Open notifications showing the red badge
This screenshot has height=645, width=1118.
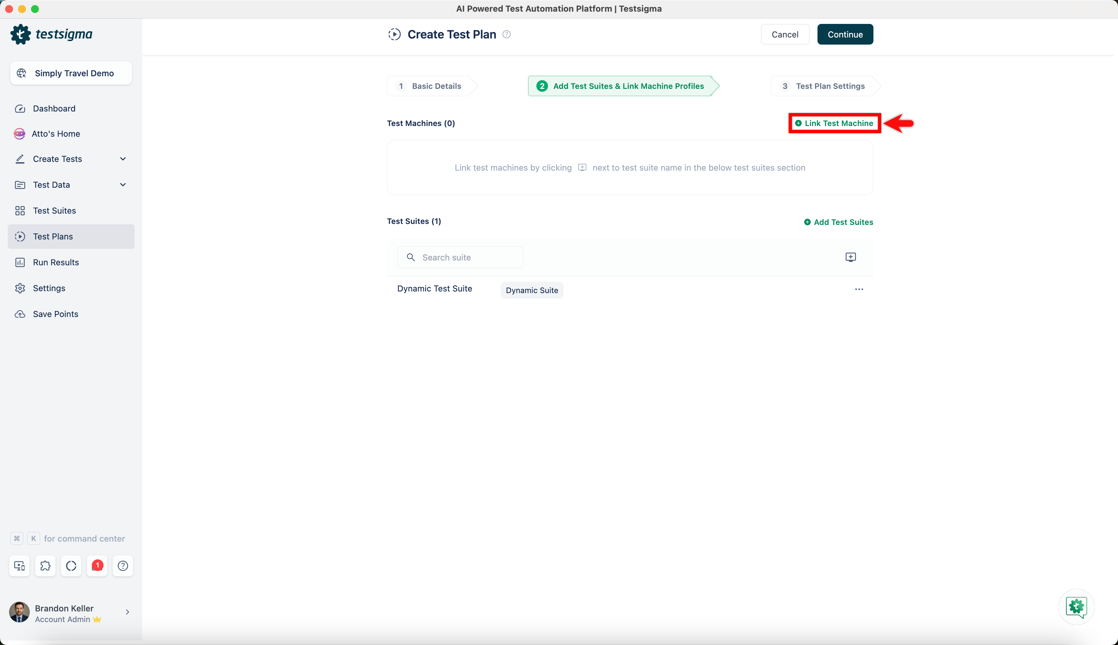coord(97,566)
